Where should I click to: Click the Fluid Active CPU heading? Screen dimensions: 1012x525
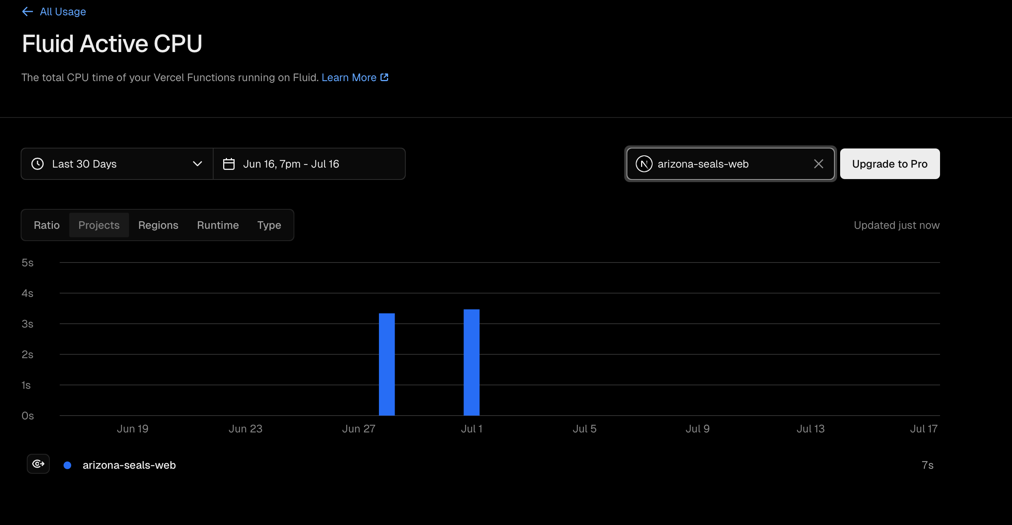coord(112,44)
